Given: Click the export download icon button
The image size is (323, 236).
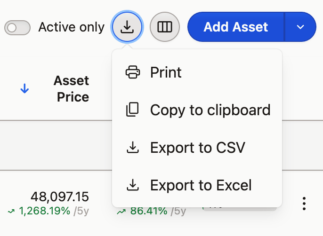Looking at the screenshot, I should click(127, 27).
